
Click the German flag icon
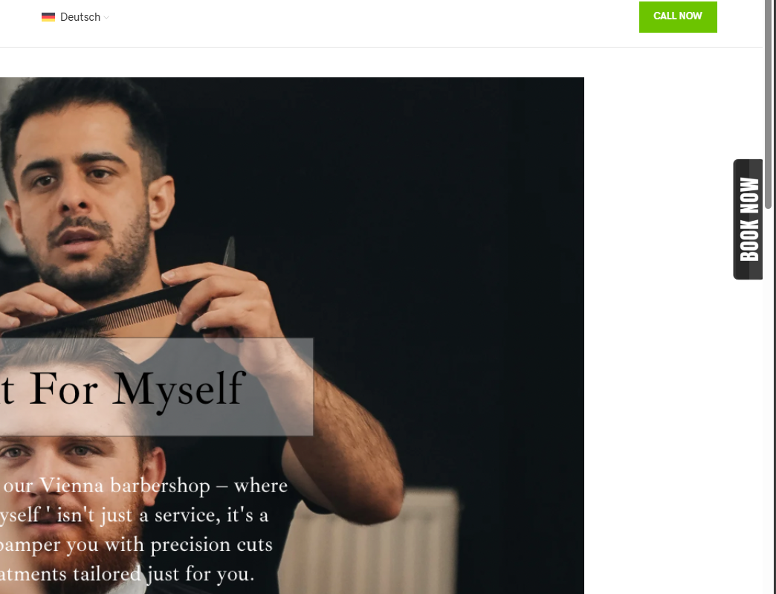[x=48, y=17]
